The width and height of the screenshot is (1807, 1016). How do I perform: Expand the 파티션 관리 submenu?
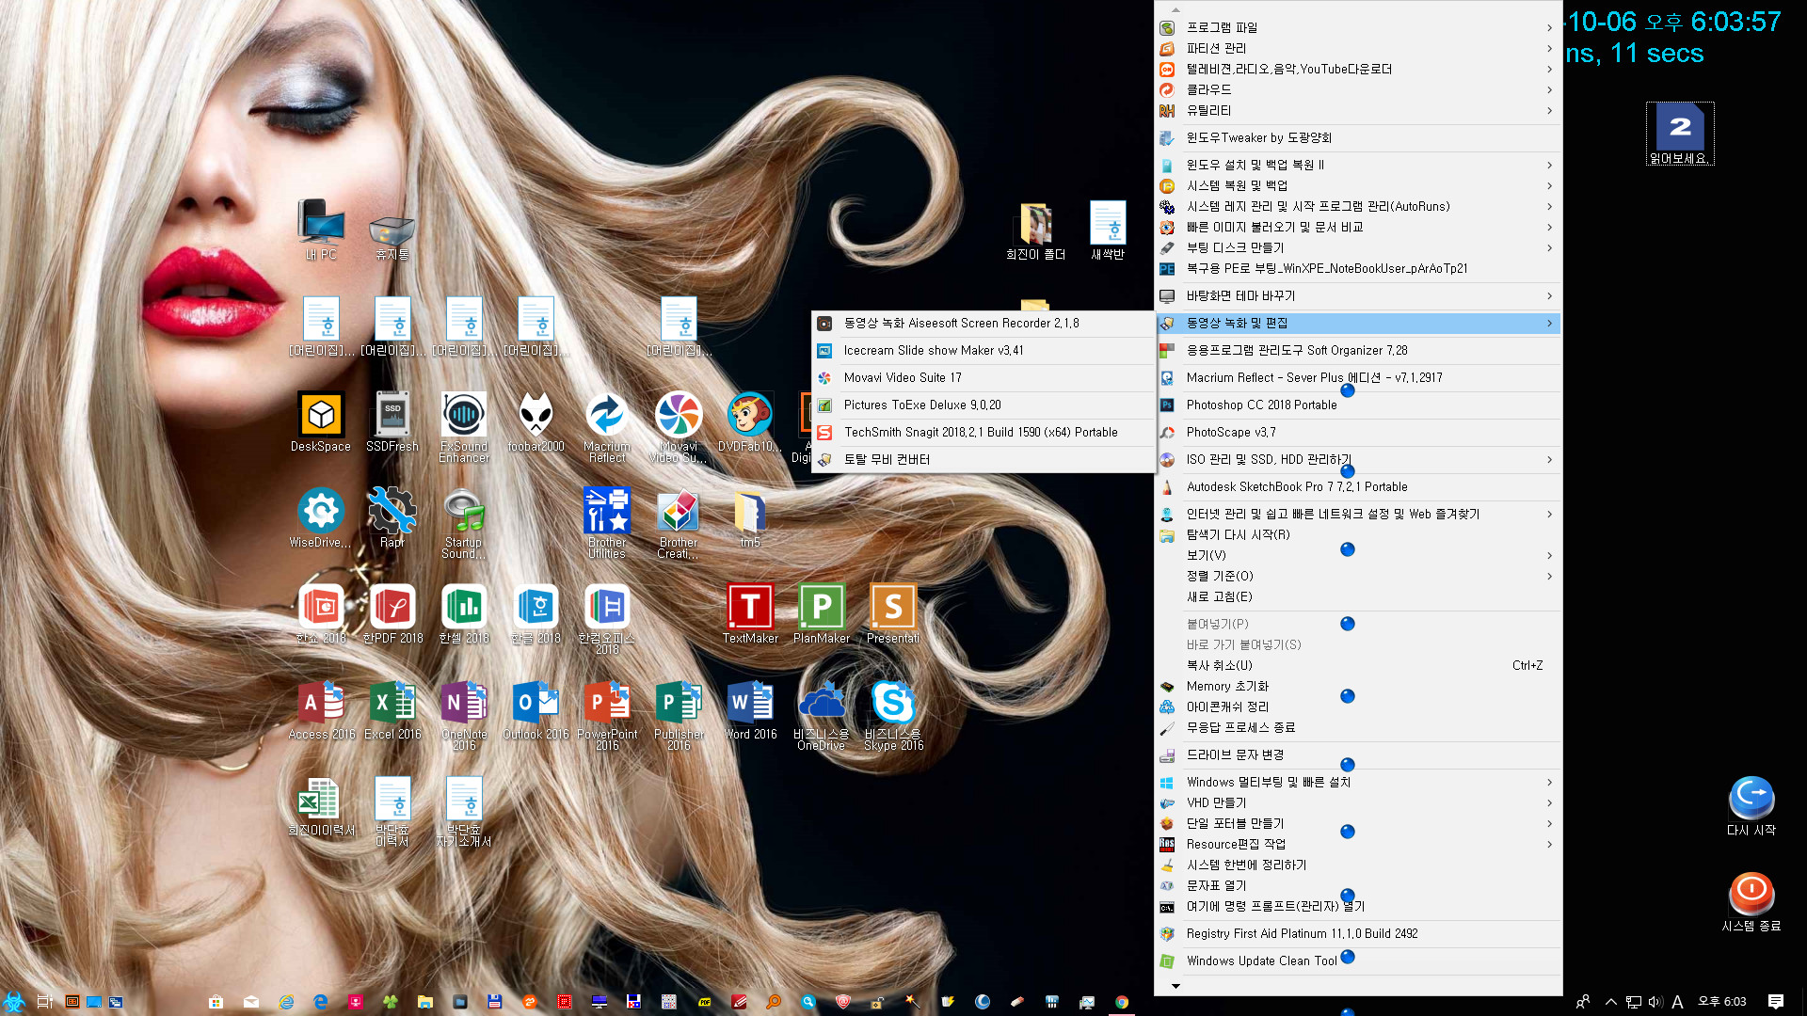tap(1358, 48)
